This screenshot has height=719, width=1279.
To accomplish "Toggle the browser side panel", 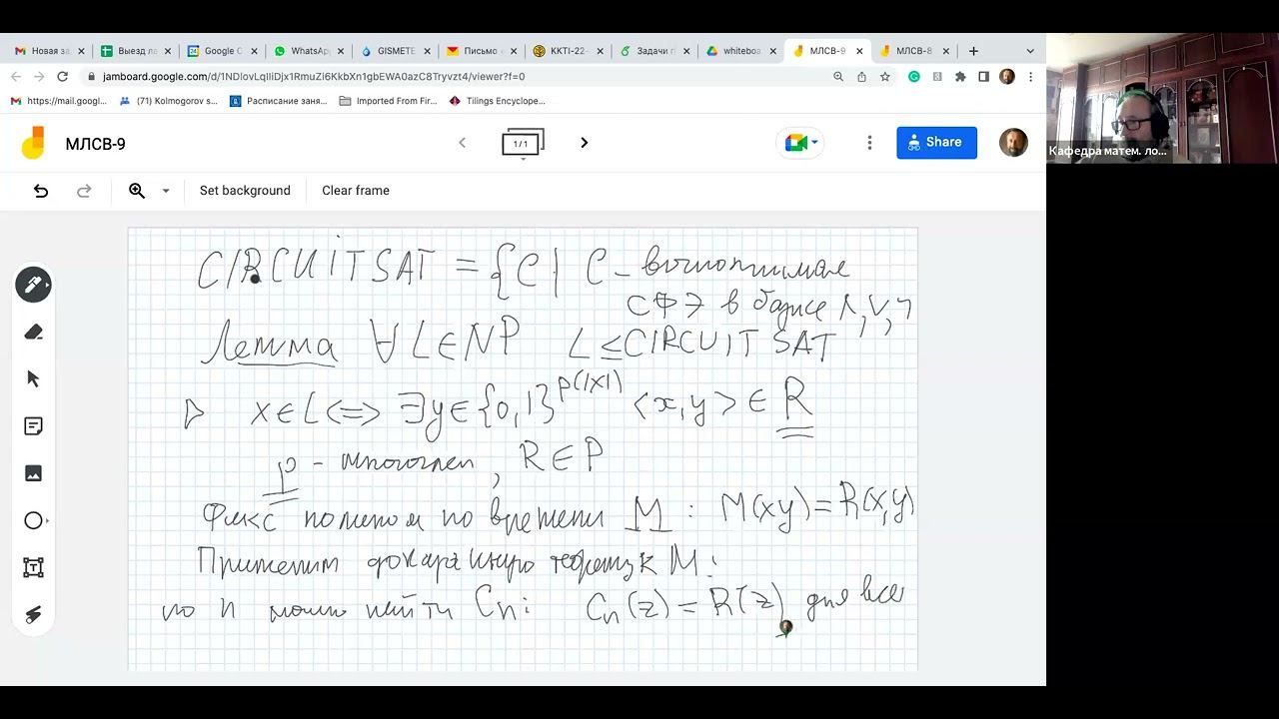I will (x=983, y=76).
